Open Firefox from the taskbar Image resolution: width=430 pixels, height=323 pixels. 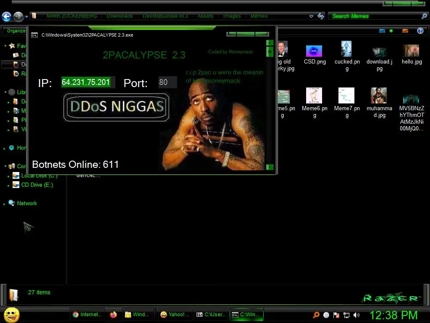pos(113,315)
